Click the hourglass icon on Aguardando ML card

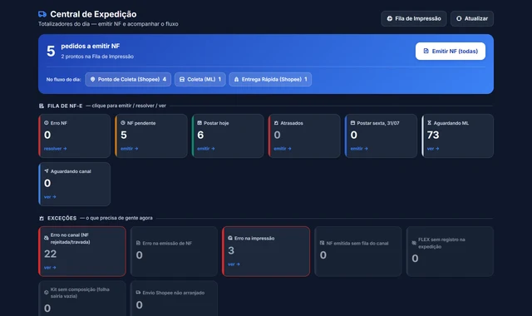coord(429,123)
